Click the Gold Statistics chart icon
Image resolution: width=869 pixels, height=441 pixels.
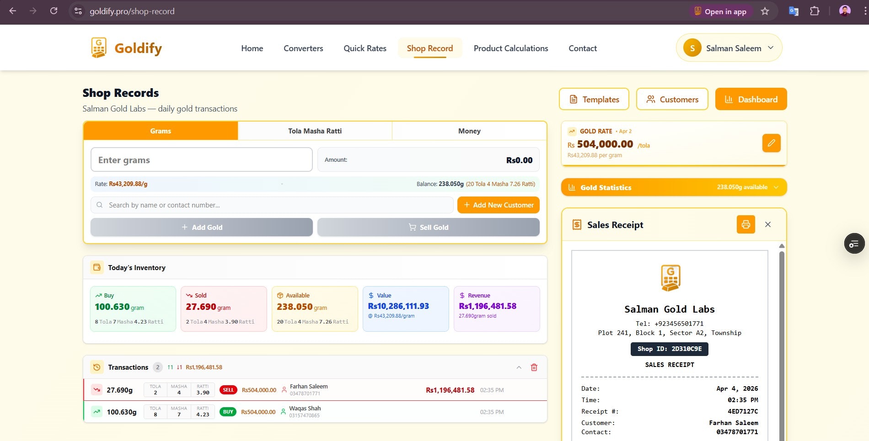(572, 187)
